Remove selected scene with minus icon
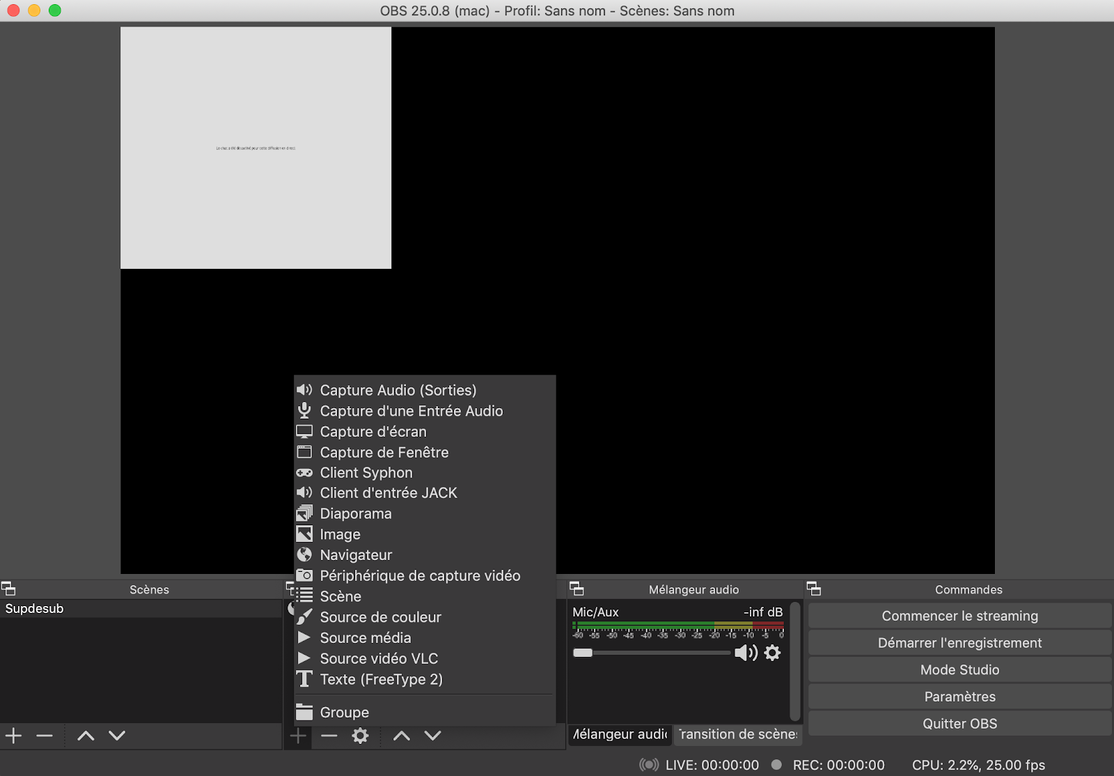 pyautogui.click(x=45, y=736)
